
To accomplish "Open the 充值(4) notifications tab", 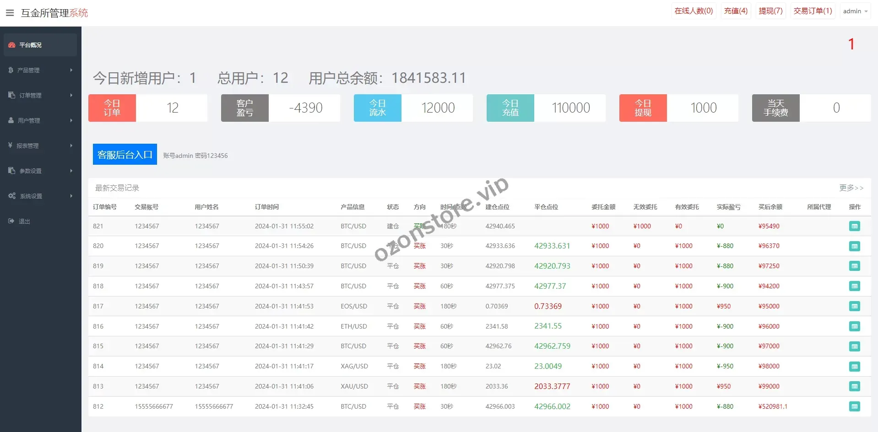I will 736,11.
